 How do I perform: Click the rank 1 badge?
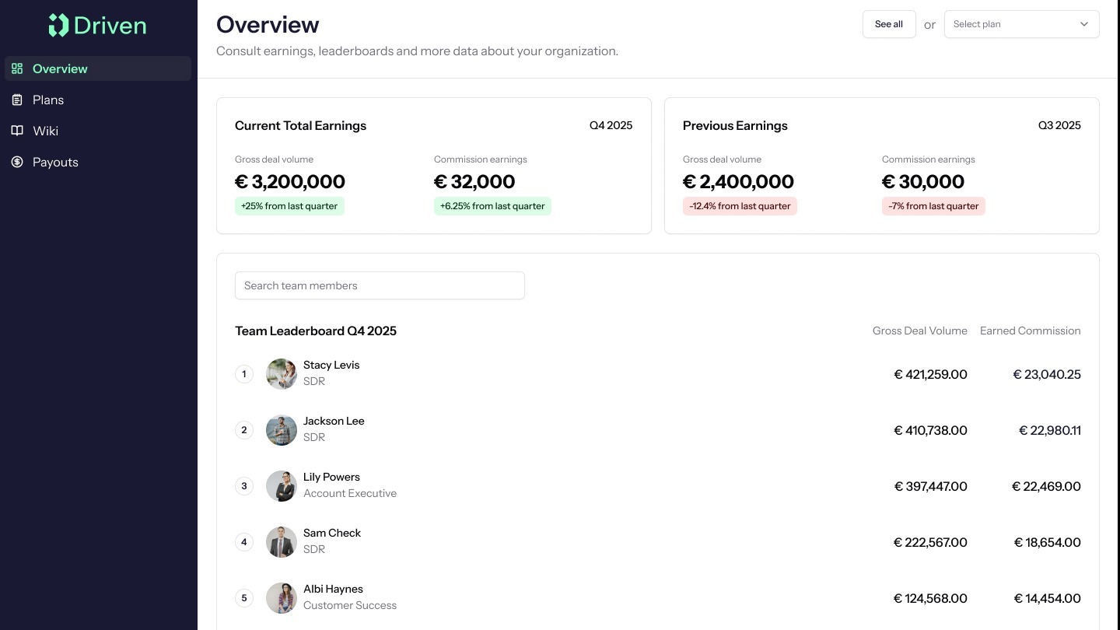[x=244, y=374]
